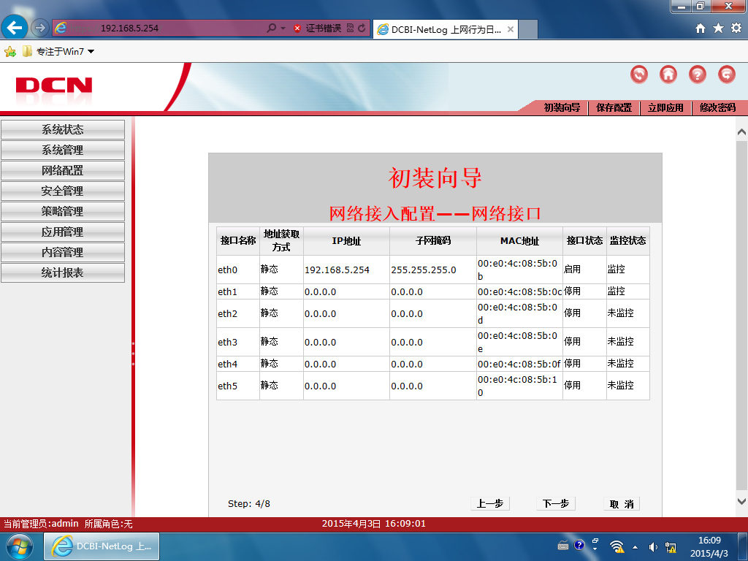Click the 初装向导 top tab
Screen dimensions: 748x561
pos(562,108)
